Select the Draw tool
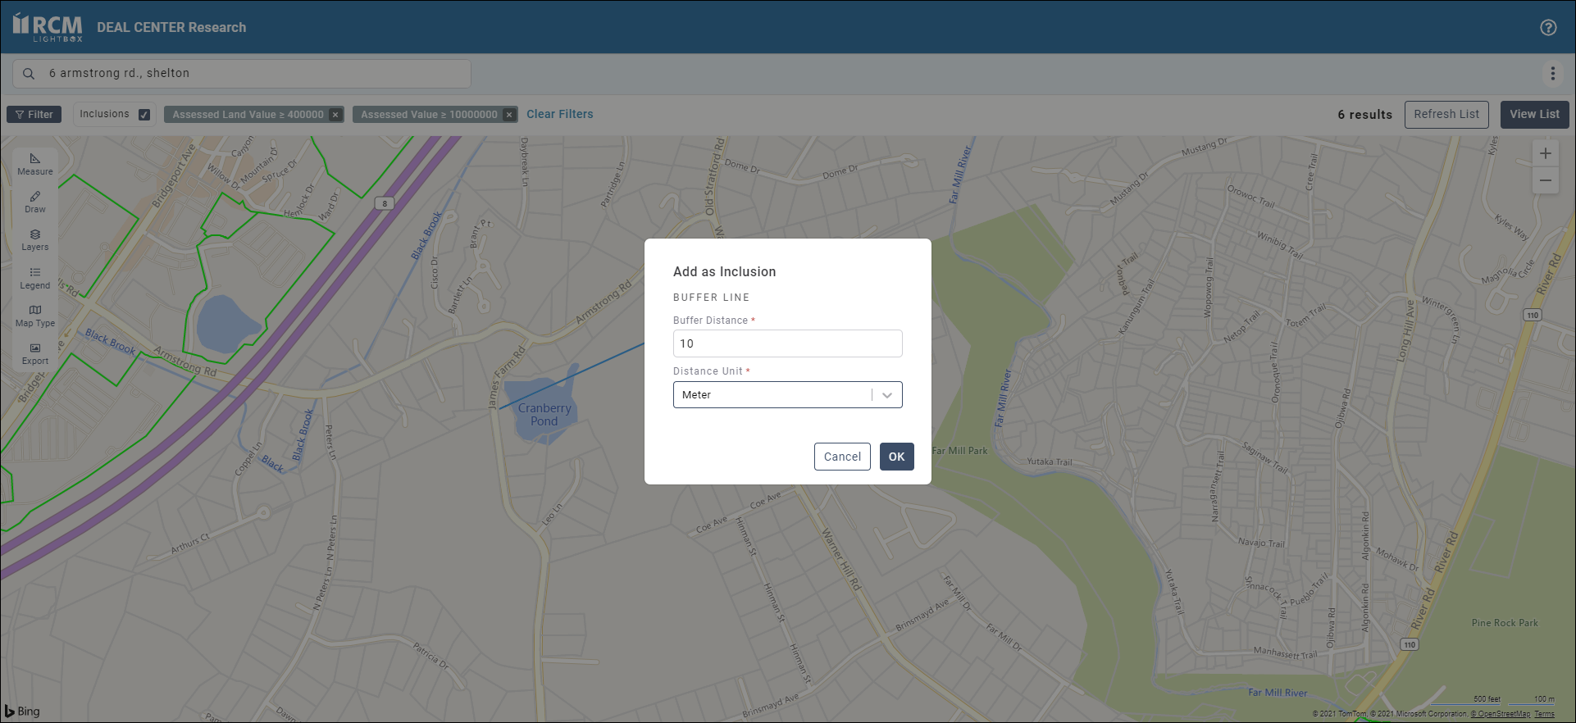The width and height of the screenshot is (1576, 723). pos(35,202)
